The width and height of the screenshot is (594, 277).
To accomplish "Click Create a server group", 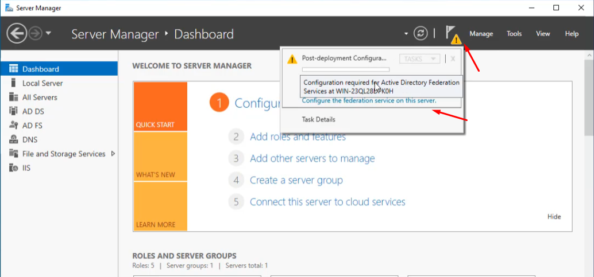I will coord(296,180).
